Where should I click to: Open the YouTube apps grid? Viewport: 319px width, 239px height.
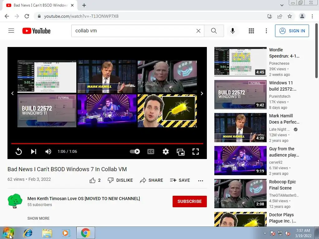click(251, 31)
